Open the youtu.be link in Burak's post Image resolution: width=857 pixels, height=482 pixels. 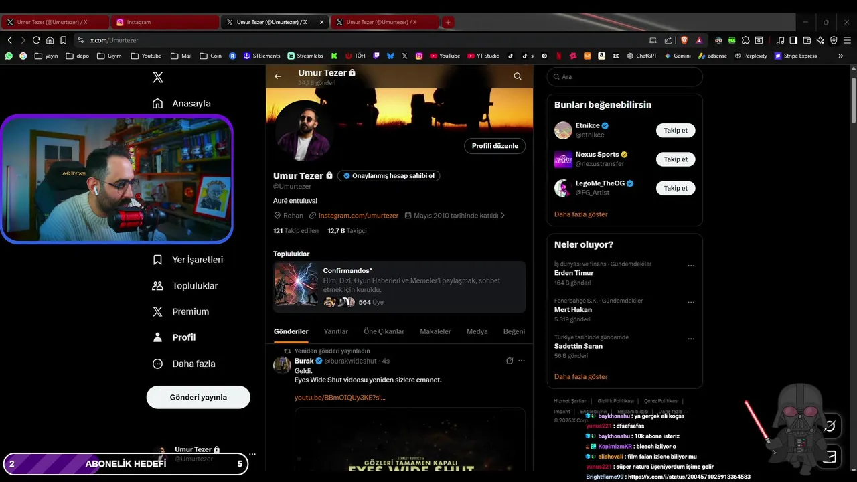[x=340, y=398]
